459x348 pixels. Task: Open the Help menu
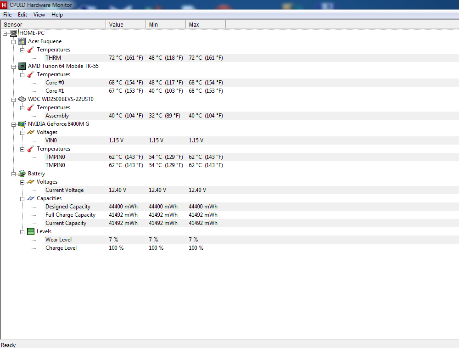[57, 15]
